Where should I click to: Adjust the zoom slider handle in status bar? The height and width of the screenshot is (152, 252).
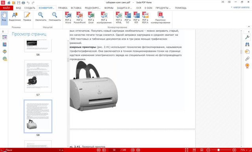pos(219,150)
